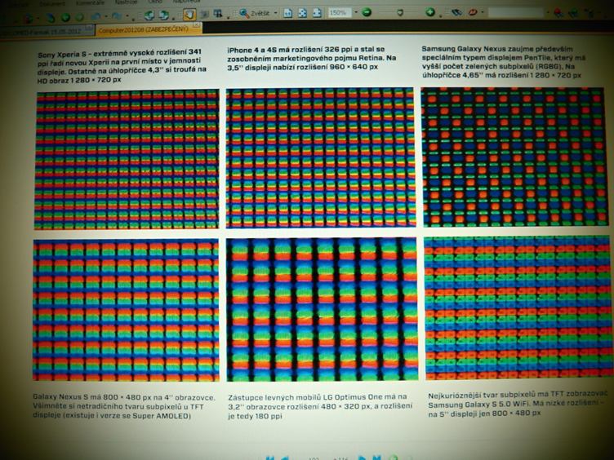Screen dimensions: 614x460
Task: Click the snapshot tool beside the Hand tool
Action: pos(204,14)
